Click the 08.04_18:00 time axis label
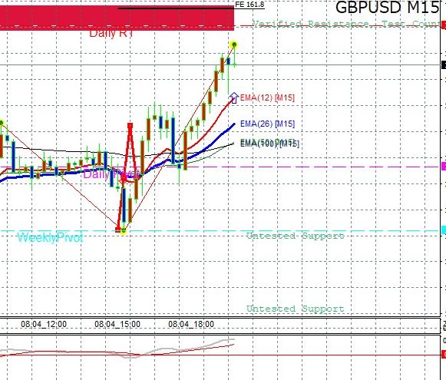The width and height of the screenshot is (446, 380). click(191, 324)
